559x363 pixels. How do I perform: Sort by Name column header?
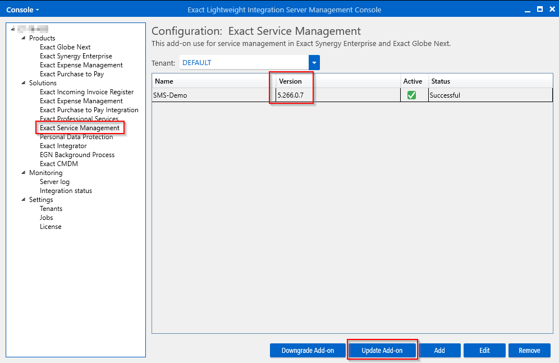coord(214,81)
